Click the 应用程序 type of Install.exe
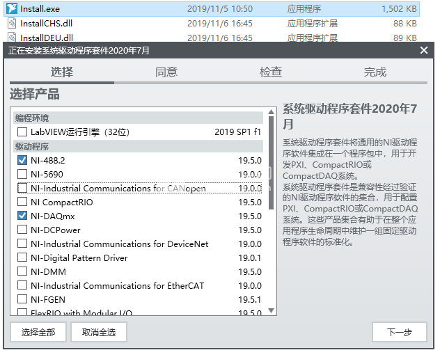The width and height of the screenshot is (440, 357). 304,8
